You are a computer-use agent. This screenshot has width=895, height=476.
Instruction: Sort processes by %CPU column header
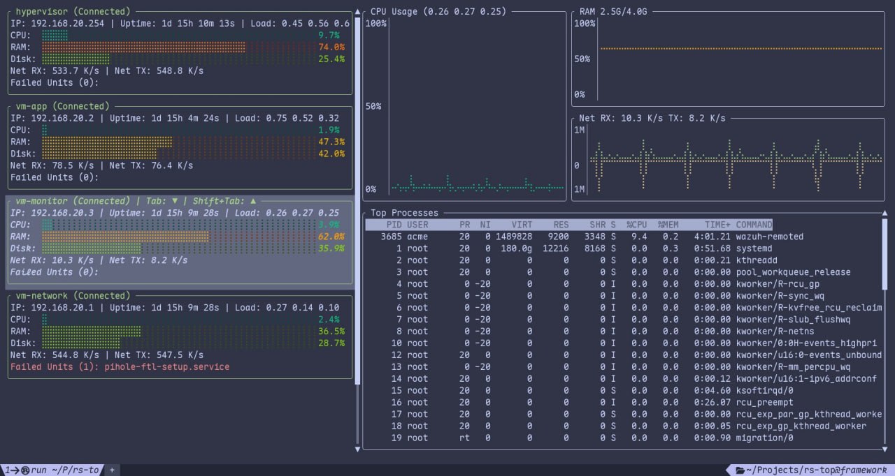[x=636, y=225]
